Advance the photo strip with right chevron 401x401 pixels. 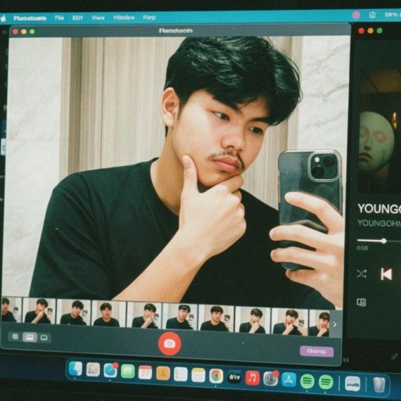pyautogui.click(x=335, y=324)
